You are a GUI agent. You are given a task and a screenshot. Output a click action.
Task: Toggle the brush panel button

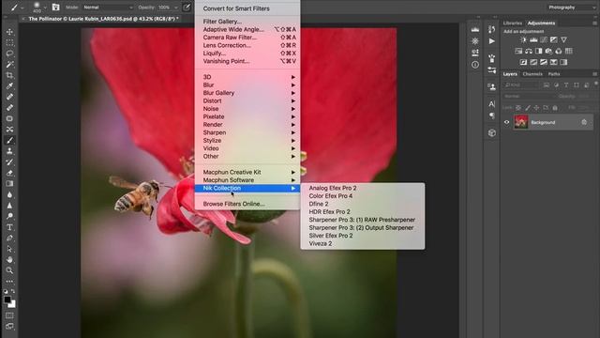[55, 8]
